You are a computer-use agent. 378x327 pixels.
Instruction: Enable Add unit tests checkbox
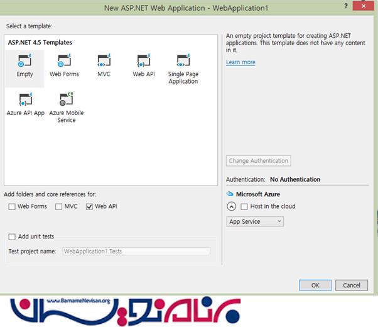coord(12,236)
